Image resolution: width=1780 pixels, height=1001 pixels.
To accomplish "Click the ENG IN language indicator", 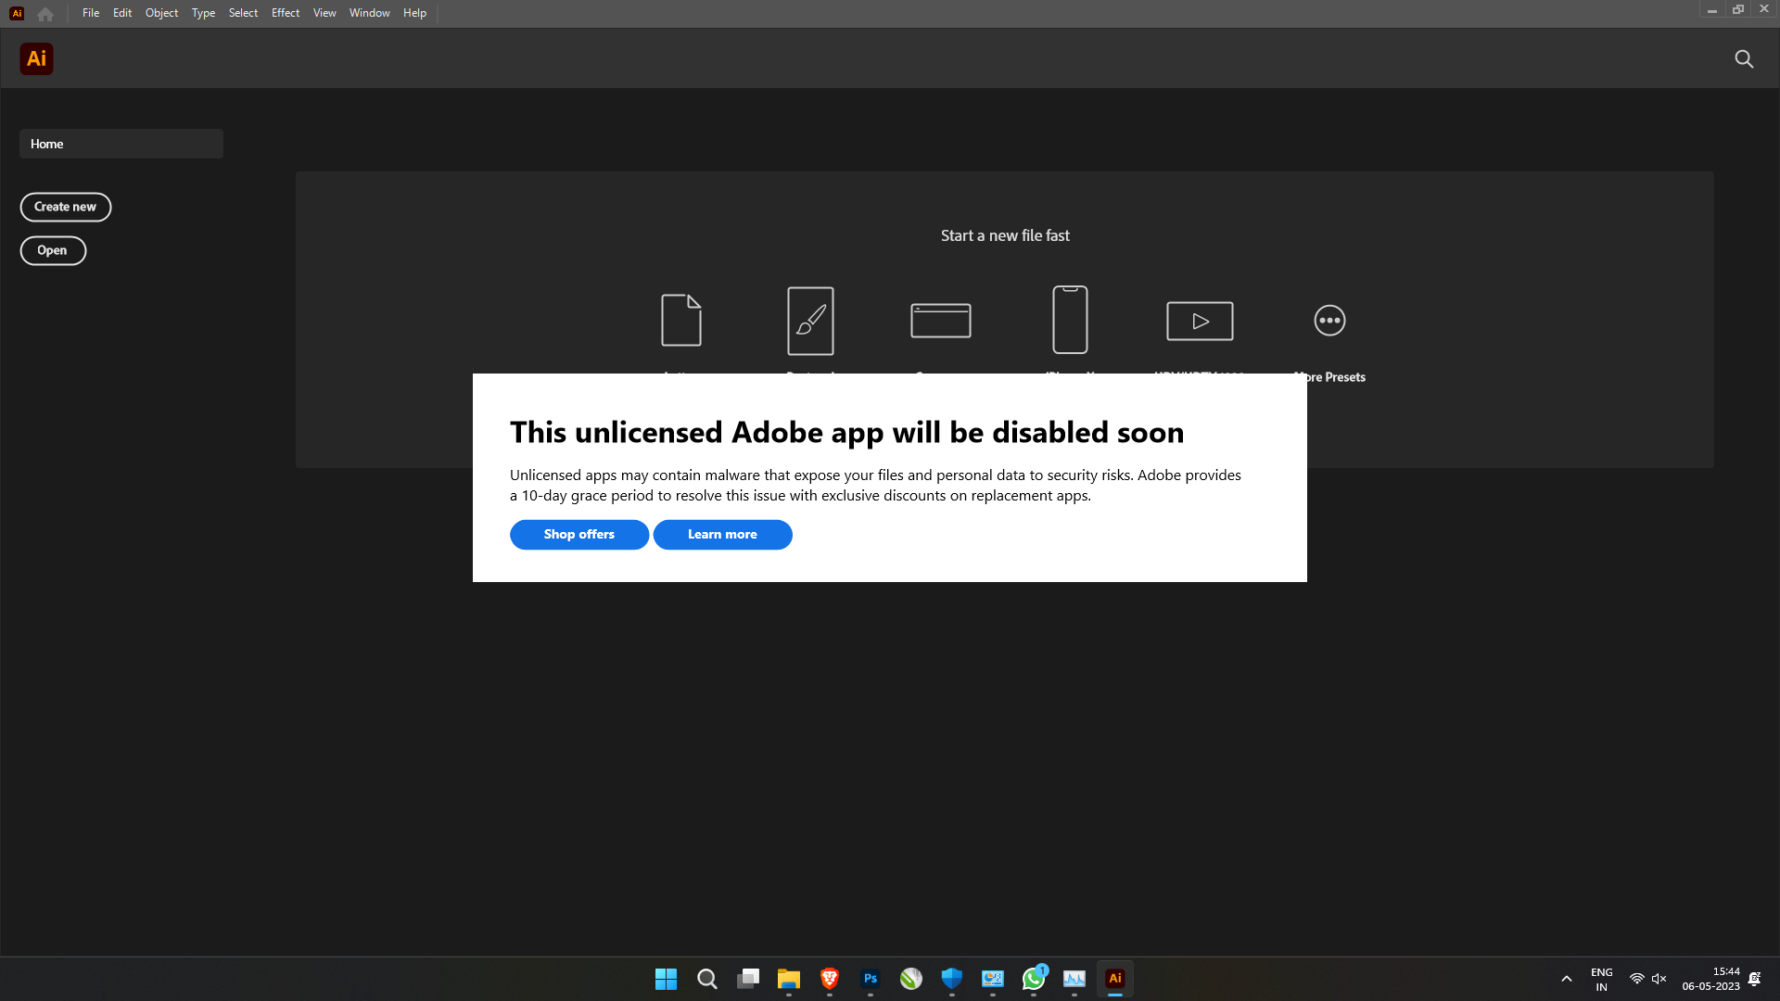I will 1602,979.
